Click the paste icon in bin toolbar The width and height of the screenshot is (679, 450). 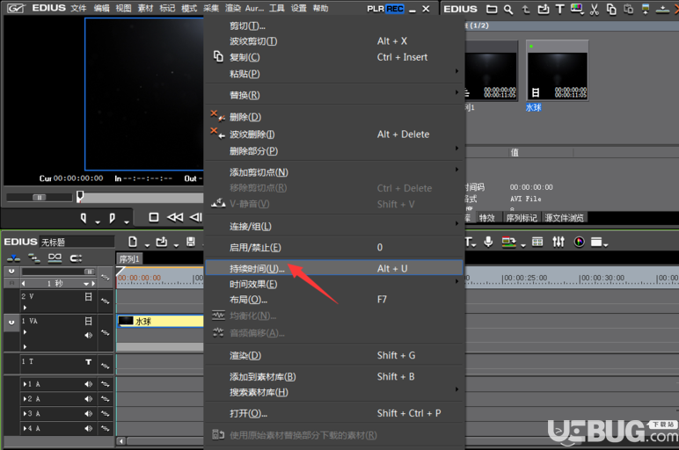point(628,9)
